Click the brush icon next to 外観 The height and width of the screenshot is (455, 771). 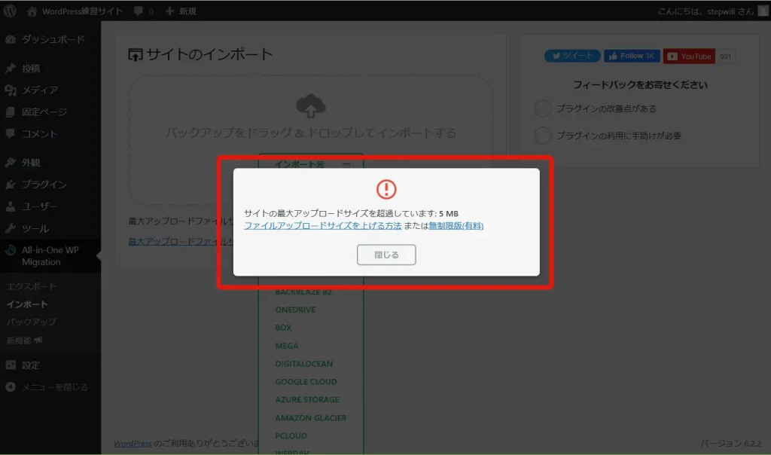click(x=11, y=162)
